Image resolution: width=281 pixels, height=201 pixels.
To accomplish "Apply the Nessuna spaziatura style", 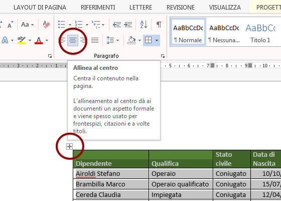I will [224, 32].
